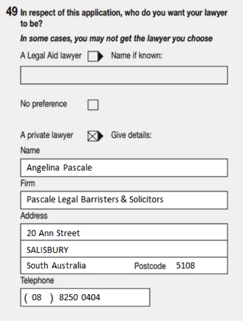The width and height of the screenshot is (243, 321).
Task: Click the SALISBURY address line
Action: pos(124,249)
